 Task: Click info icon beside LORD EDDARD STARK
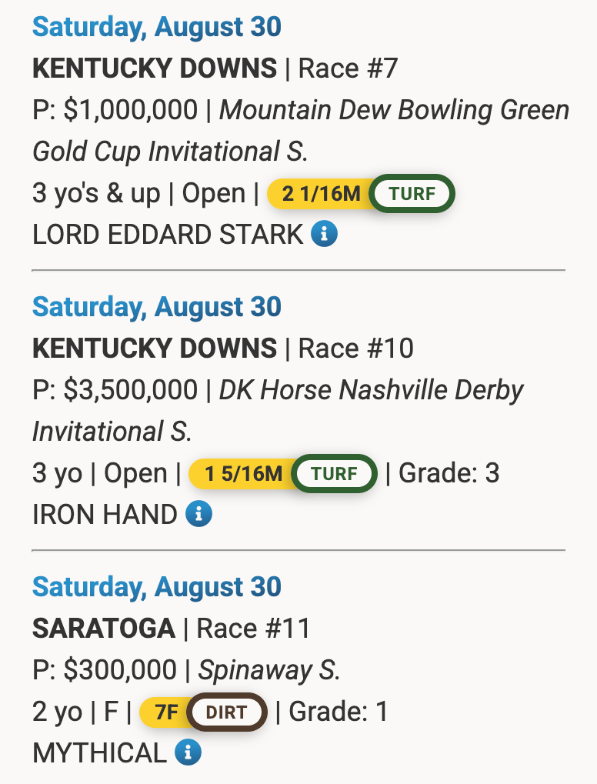[325, 233]
